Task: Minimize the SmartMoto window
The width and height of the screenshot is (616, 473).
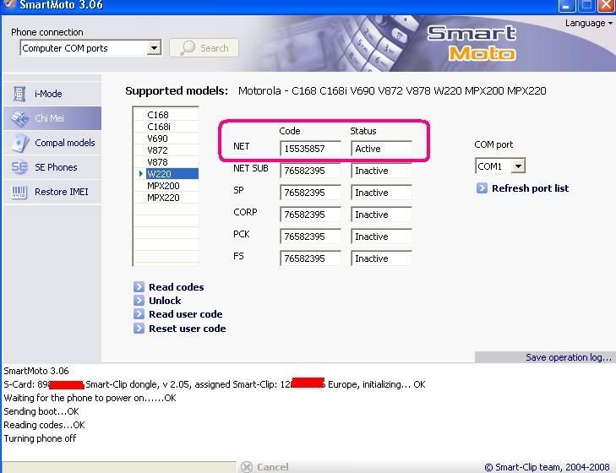Action: click(x=566, y=5)
